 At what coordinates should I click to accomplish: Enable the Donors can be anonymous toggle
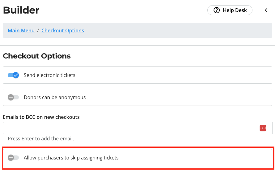pos(13,97)
